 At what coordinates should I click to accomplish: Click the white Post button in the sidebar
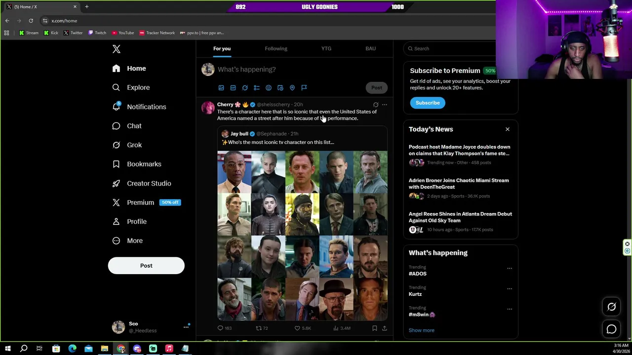(146, 266)
